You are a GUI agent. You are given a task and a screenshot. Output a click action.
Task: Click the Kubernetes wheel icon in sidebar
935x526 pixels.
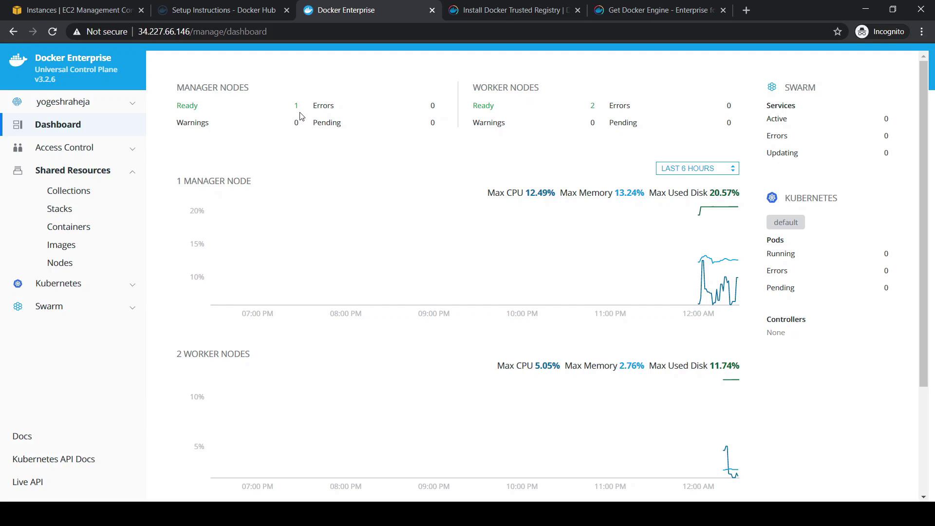coord(18,283)
